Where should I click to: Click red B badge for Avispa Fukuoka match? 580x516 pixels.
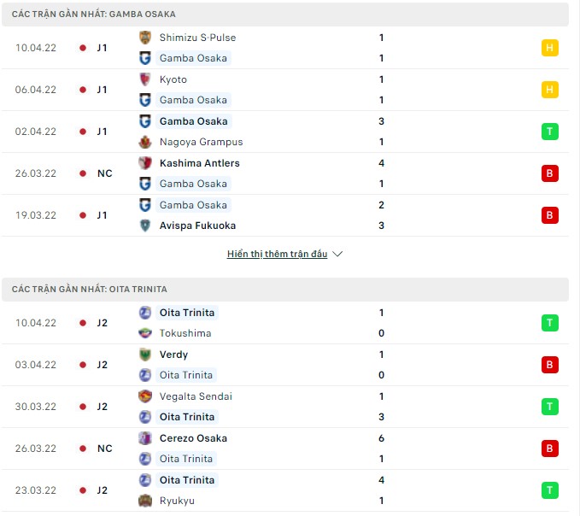click(550, 215)
